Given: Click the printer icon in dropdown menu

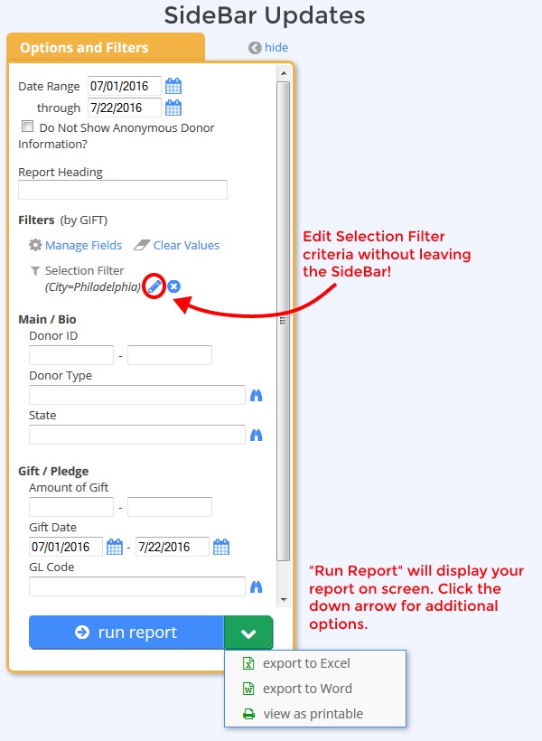Looking at the screenshot, I should [x=248, y=714].
